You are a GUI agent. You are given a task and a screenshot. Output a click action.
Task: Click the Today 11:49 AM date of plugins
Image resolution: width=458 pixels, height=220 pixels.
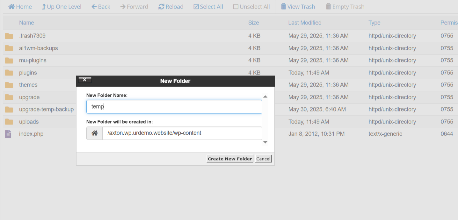(x=309, y=73)
